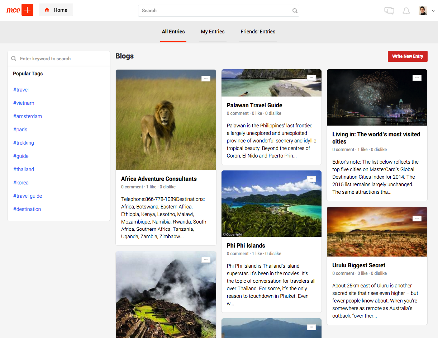
Task: Filter by the #thailand tag
Action: pos(24,169)
